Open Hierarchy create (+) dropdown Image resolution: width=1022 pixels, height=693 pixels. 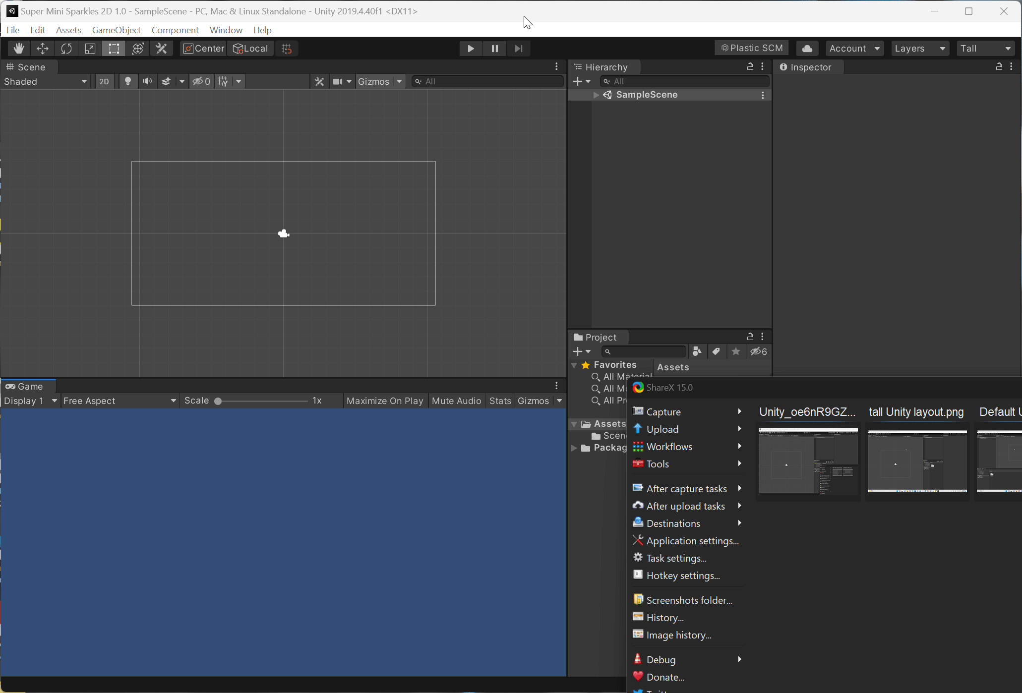pyautogui.click(x=582, y=81)
